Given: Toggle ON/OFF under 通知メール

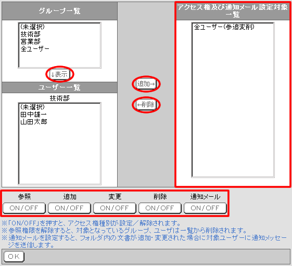Looking at the screenshot, I should (x=205, y=208).
